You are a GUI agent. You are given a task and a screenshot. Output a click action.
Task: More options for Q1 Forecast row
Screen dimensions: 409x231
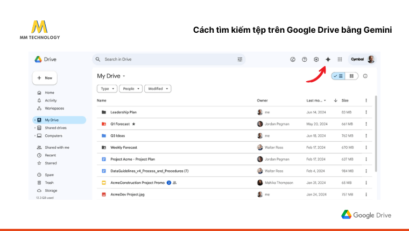(366, 124)
